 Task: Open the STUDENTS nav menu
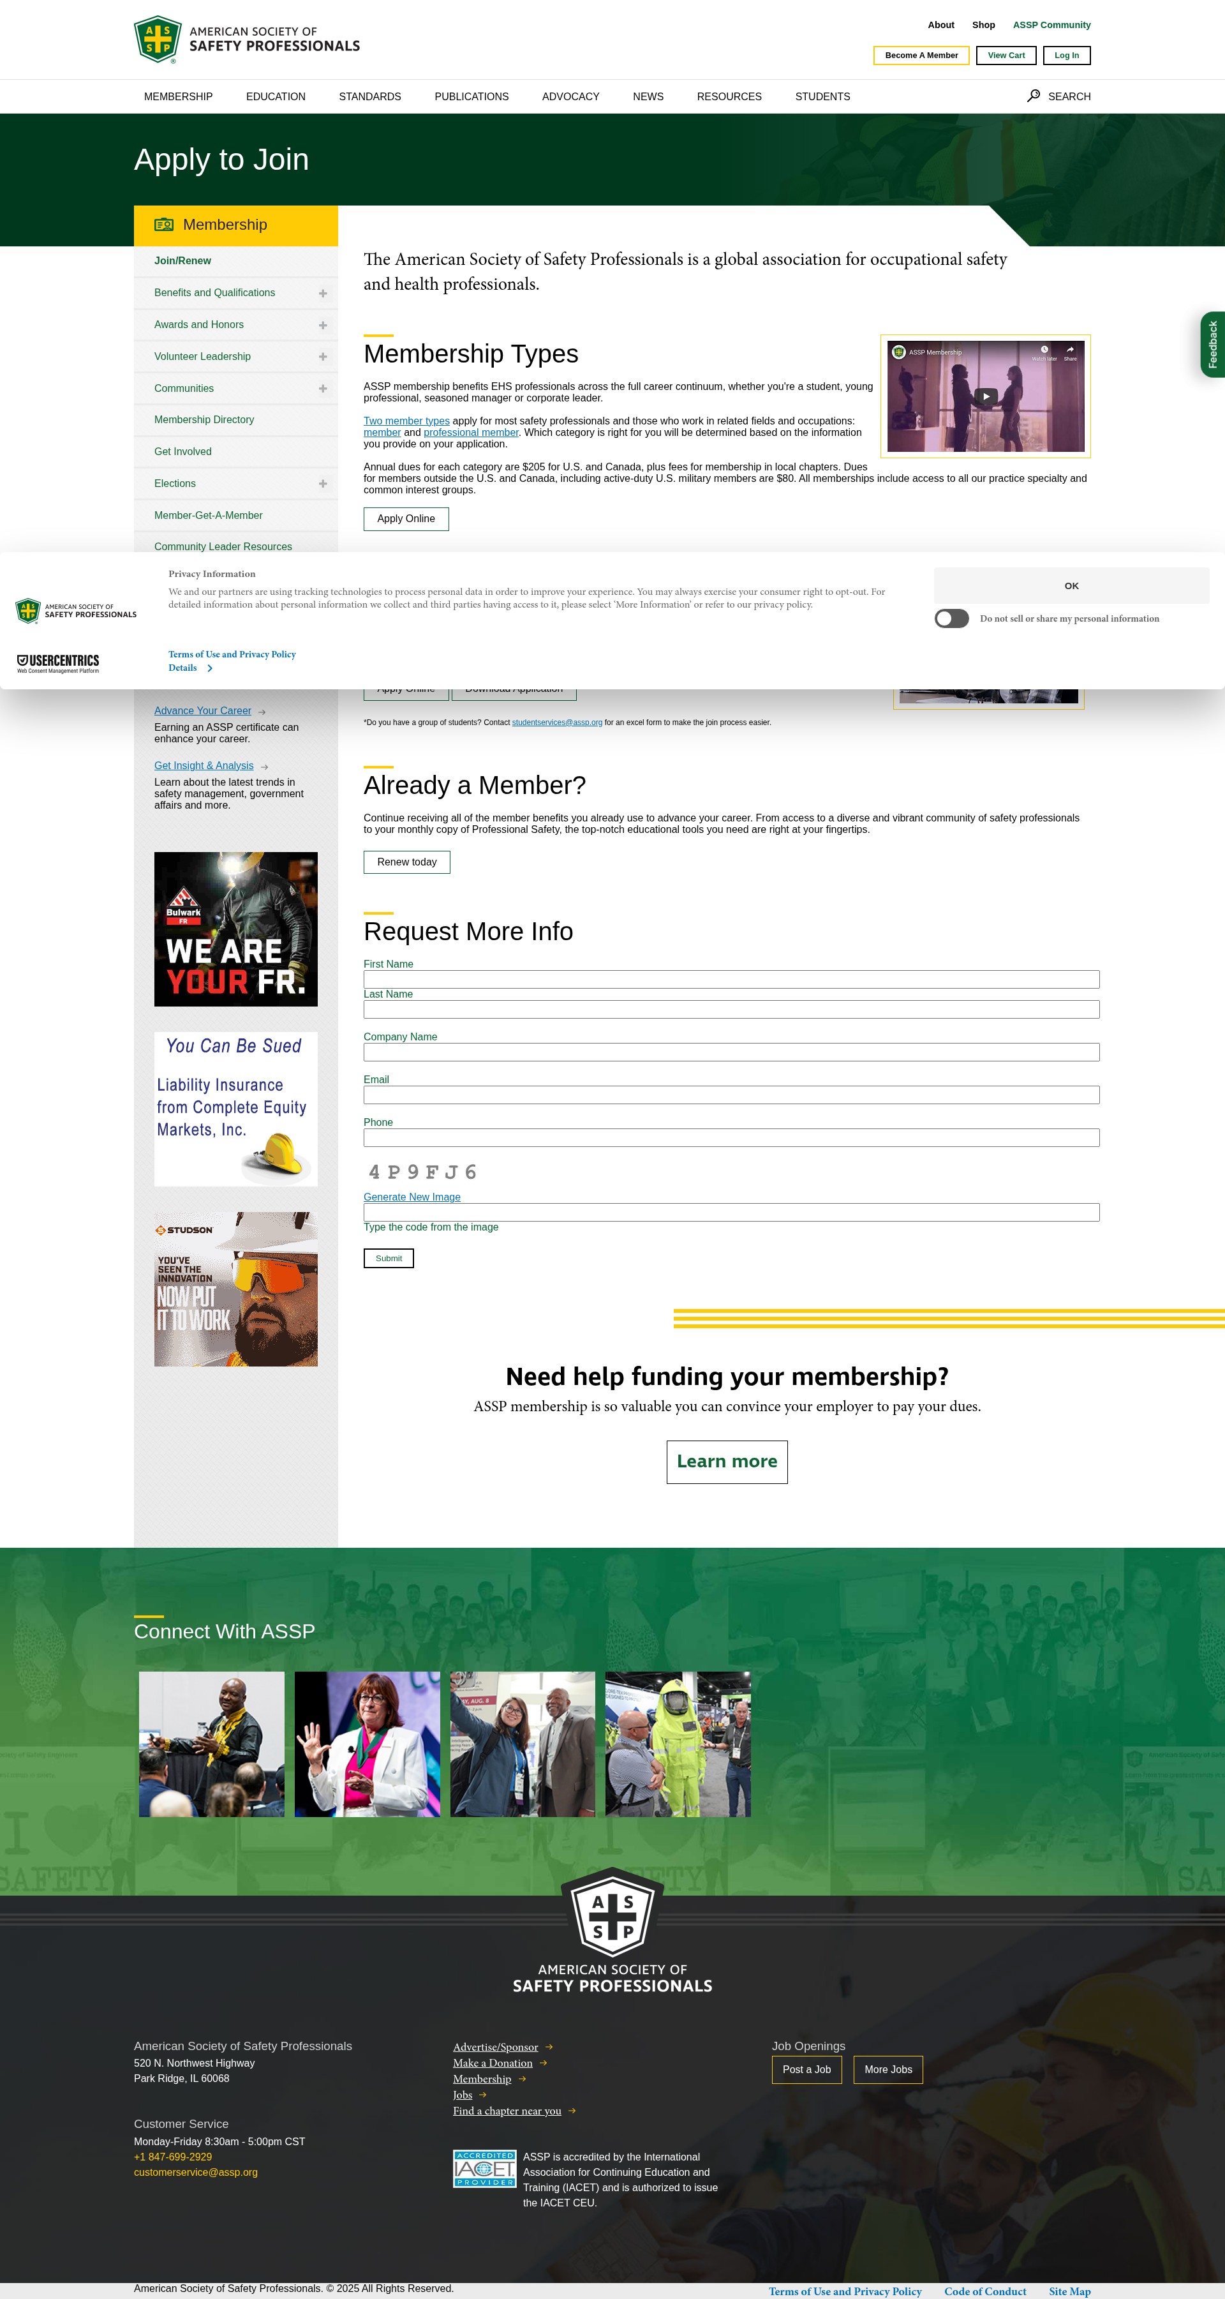pyautogui.click(x=822, y=96)
